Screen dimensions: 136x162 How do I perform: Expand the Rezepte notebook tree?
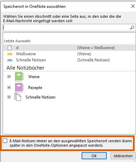(x=9, y=88)
